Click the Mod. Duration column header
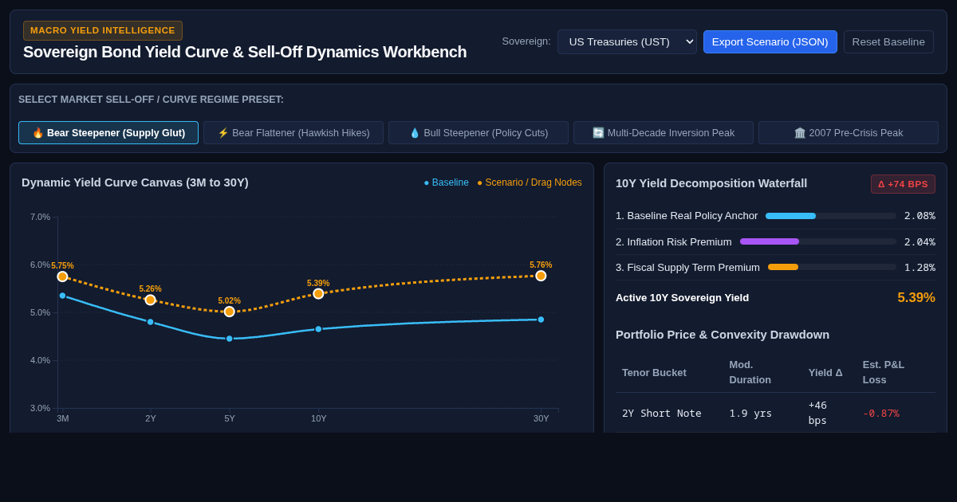Viewport: 957px width, 502px height. [x=750, y=372]
